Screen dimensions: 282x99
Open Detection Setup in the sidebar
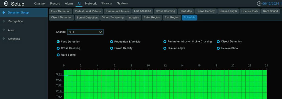(24, 13)
